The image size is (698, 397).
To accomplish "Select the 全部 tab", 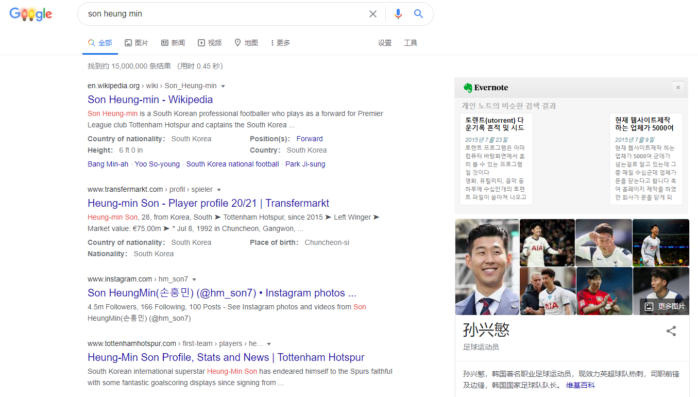I will 100,43.
